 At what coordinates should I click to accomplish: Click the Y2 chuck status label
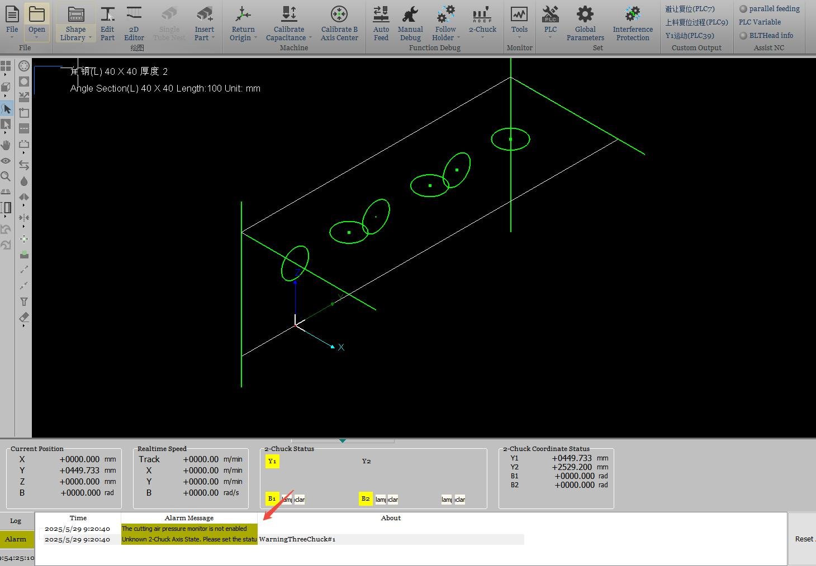pos(366,461)
